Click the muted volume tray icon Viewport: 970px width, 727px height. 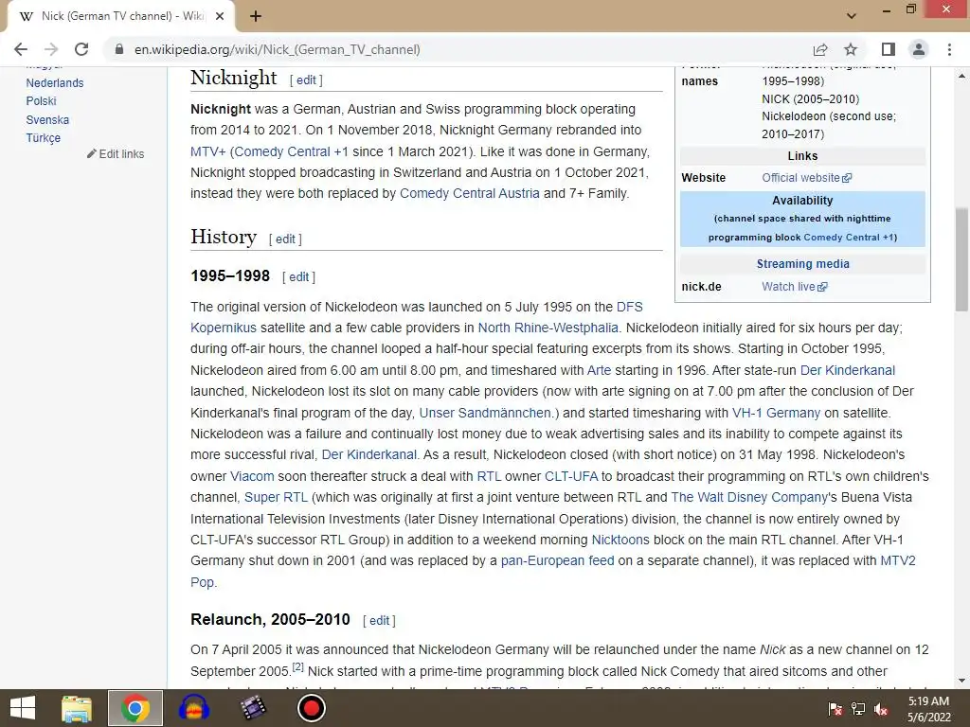[x=881, y=709]
